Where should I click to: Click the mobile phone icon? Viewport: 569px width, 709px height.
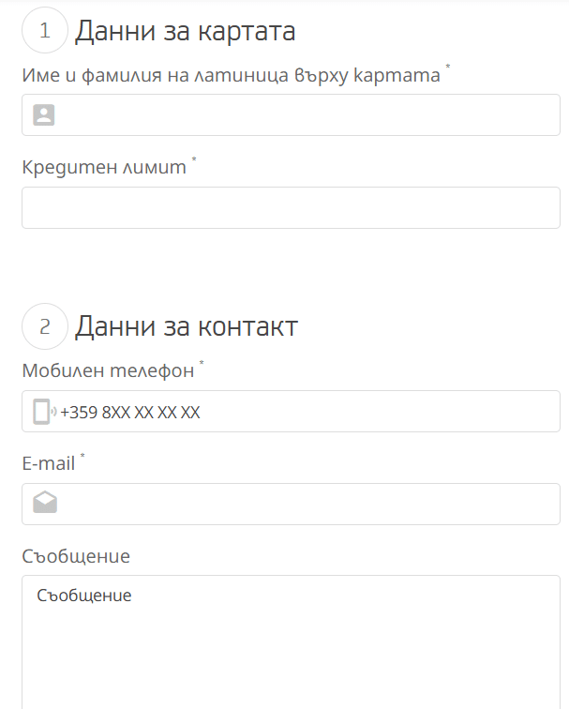tap(42, 412)
